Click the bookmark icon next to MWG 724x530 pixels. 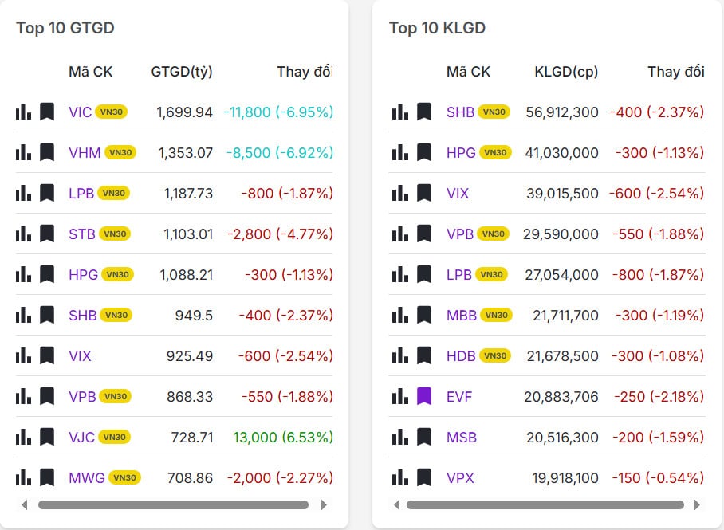(x=46, y=478)
